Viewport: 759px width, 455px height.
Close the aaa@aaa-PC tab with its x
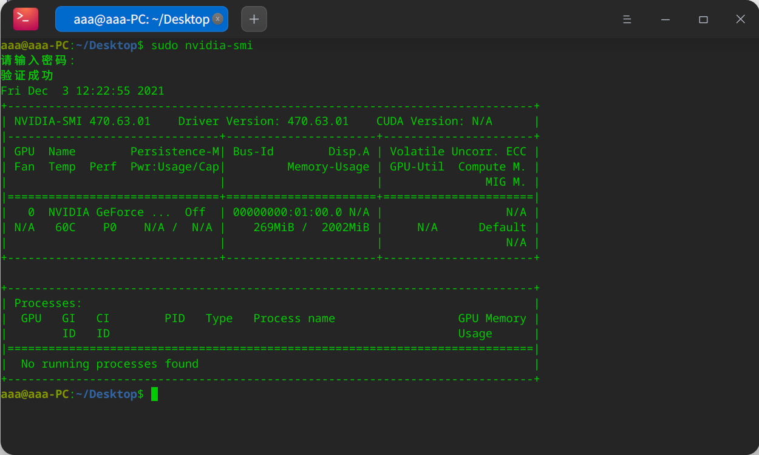[x=218, y=19]
